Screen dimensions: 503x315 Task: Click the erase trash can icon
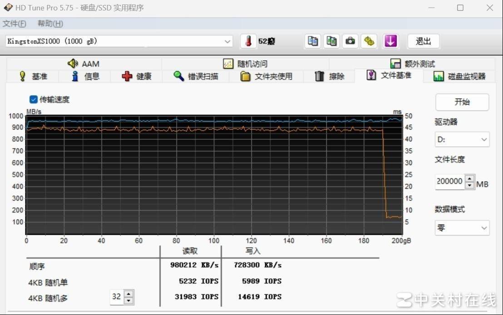[x=320, y=76]
